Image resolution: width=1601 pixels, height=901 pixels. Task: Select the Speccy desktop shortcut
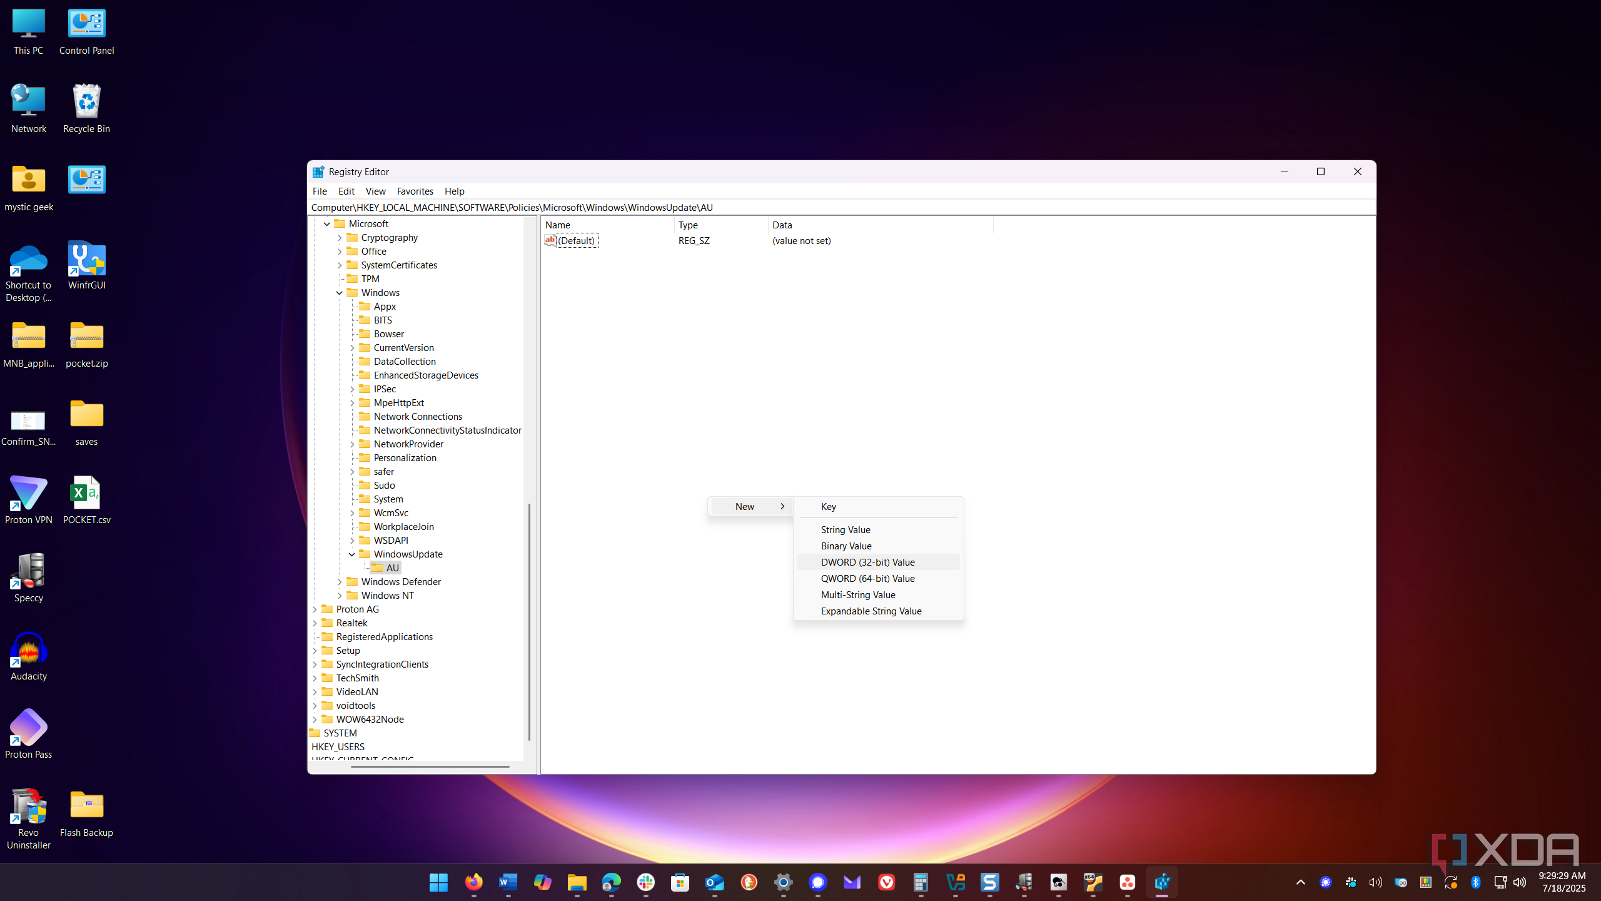coord(28,578)
